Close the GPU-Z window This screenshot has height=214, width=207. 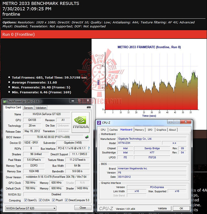(x=88, y=101)
